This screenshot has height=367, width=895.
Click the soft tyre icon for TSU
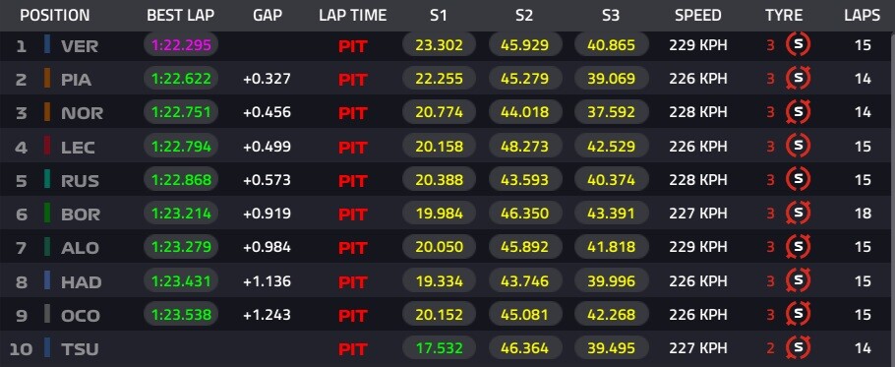click(x=798, y=347)
